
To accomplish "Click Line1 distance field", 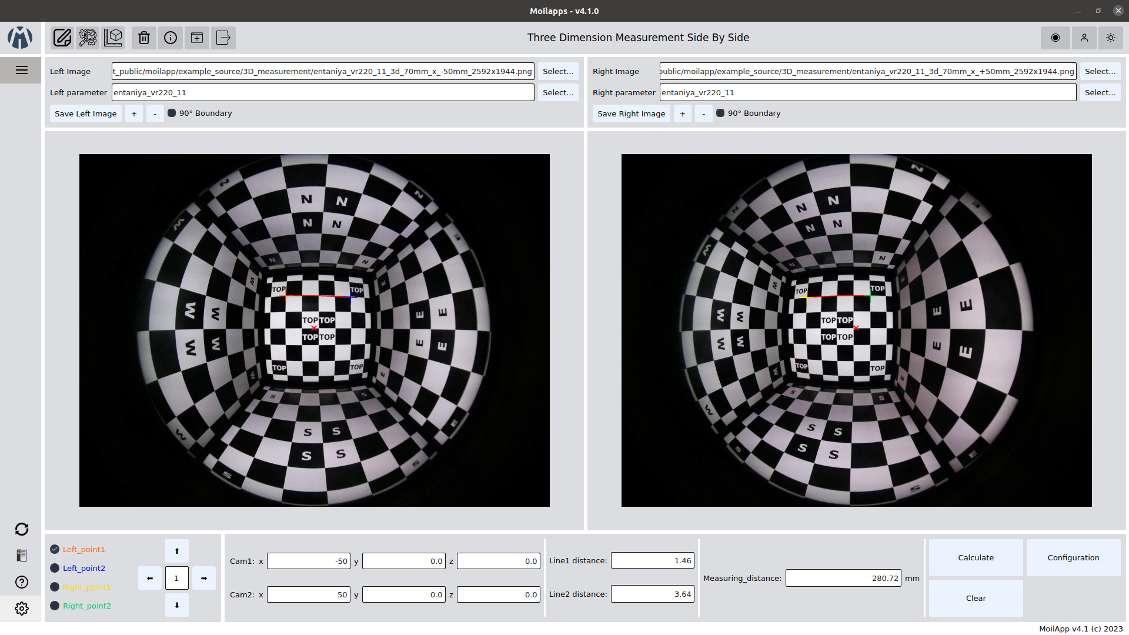I will tap(653, 560).
